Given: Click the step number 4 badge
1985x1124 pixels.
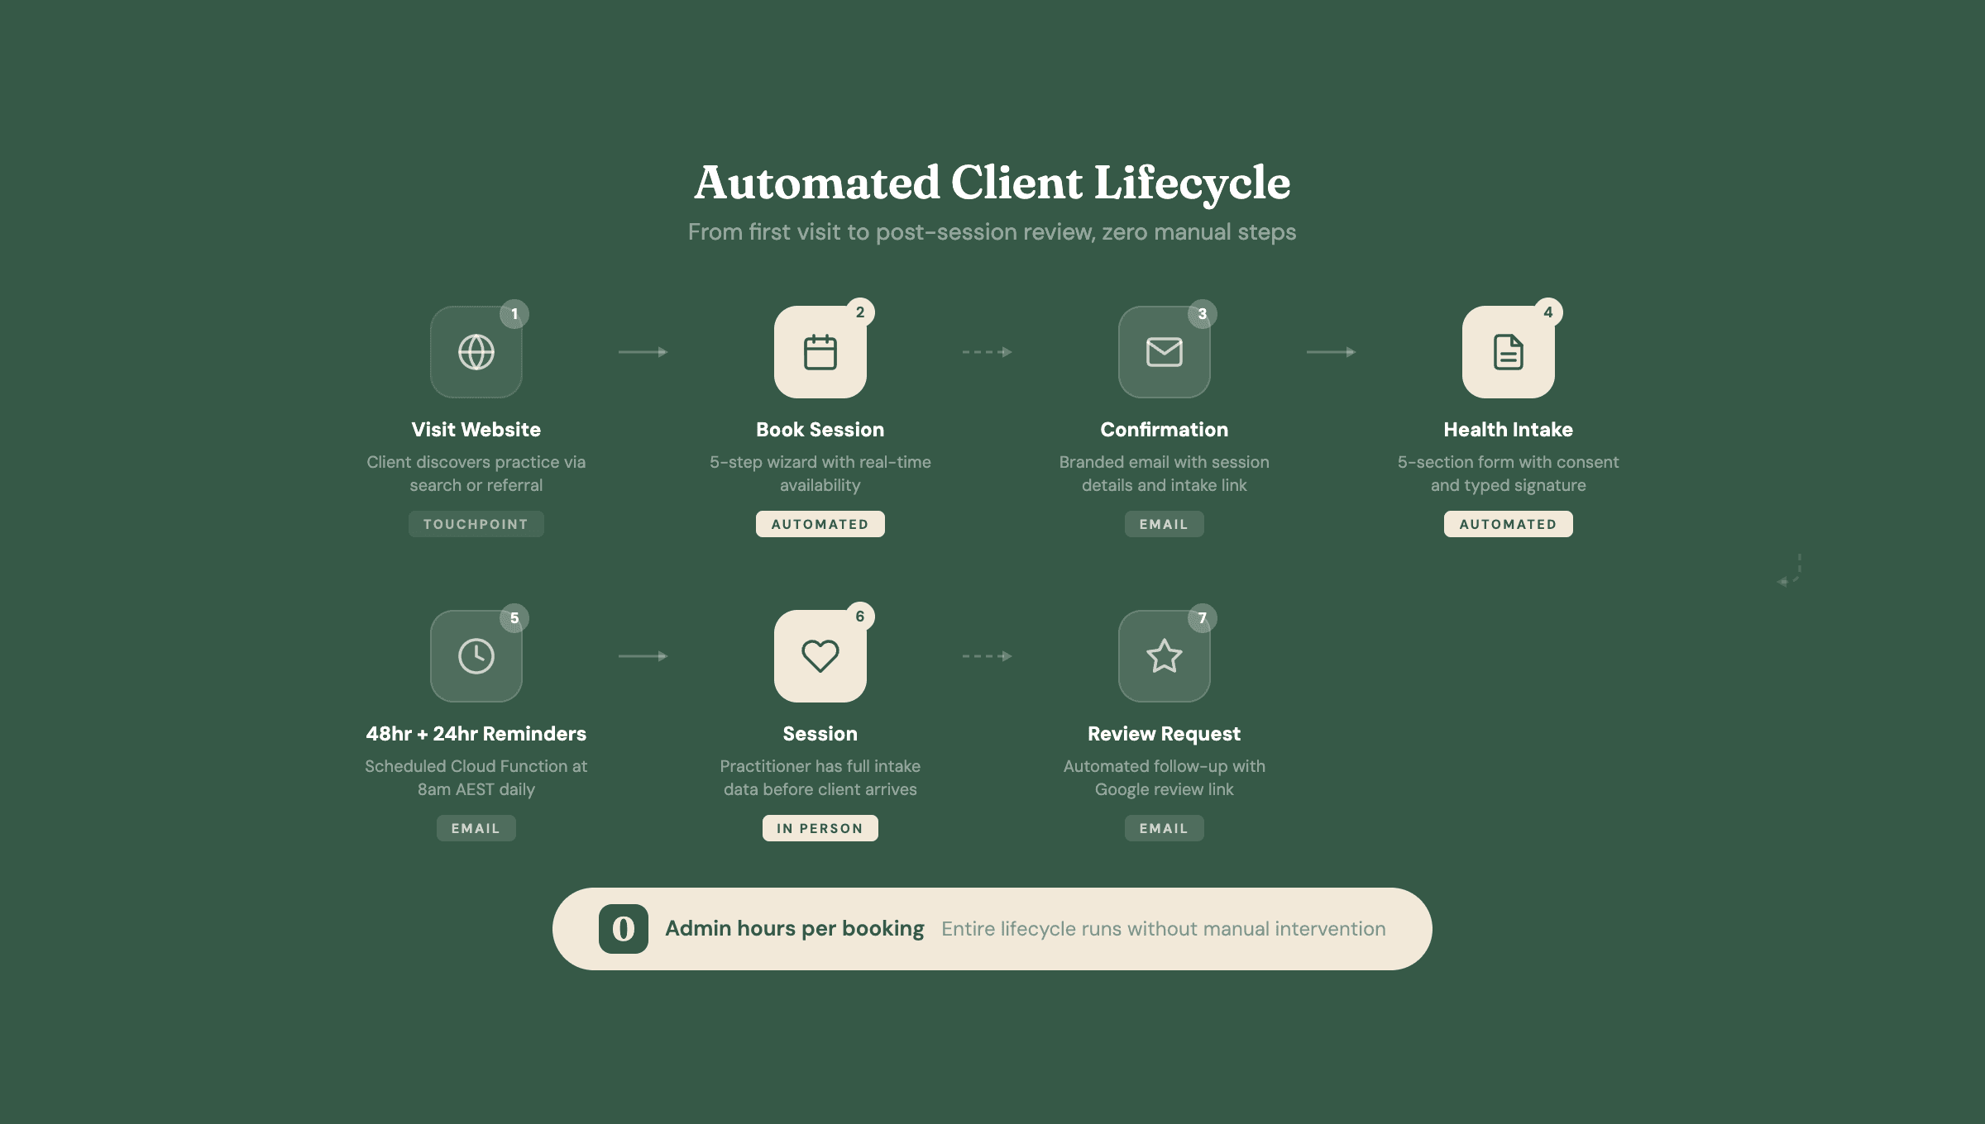Looking at the screenshot, I should (1548, 312).
